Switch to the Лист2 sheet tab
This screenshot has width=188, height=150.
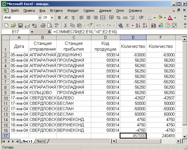pos(41,141)
